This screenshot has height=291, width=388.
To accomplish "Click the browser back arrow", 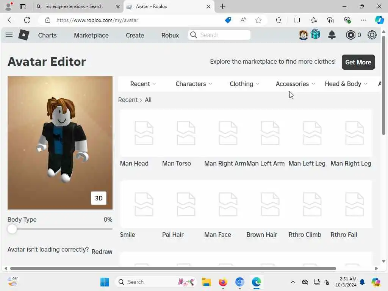I will [11, 20].
